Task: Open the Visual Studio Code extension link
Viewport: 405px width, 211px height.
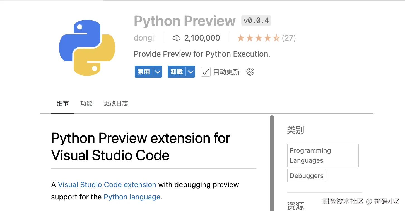Action: 107,185
